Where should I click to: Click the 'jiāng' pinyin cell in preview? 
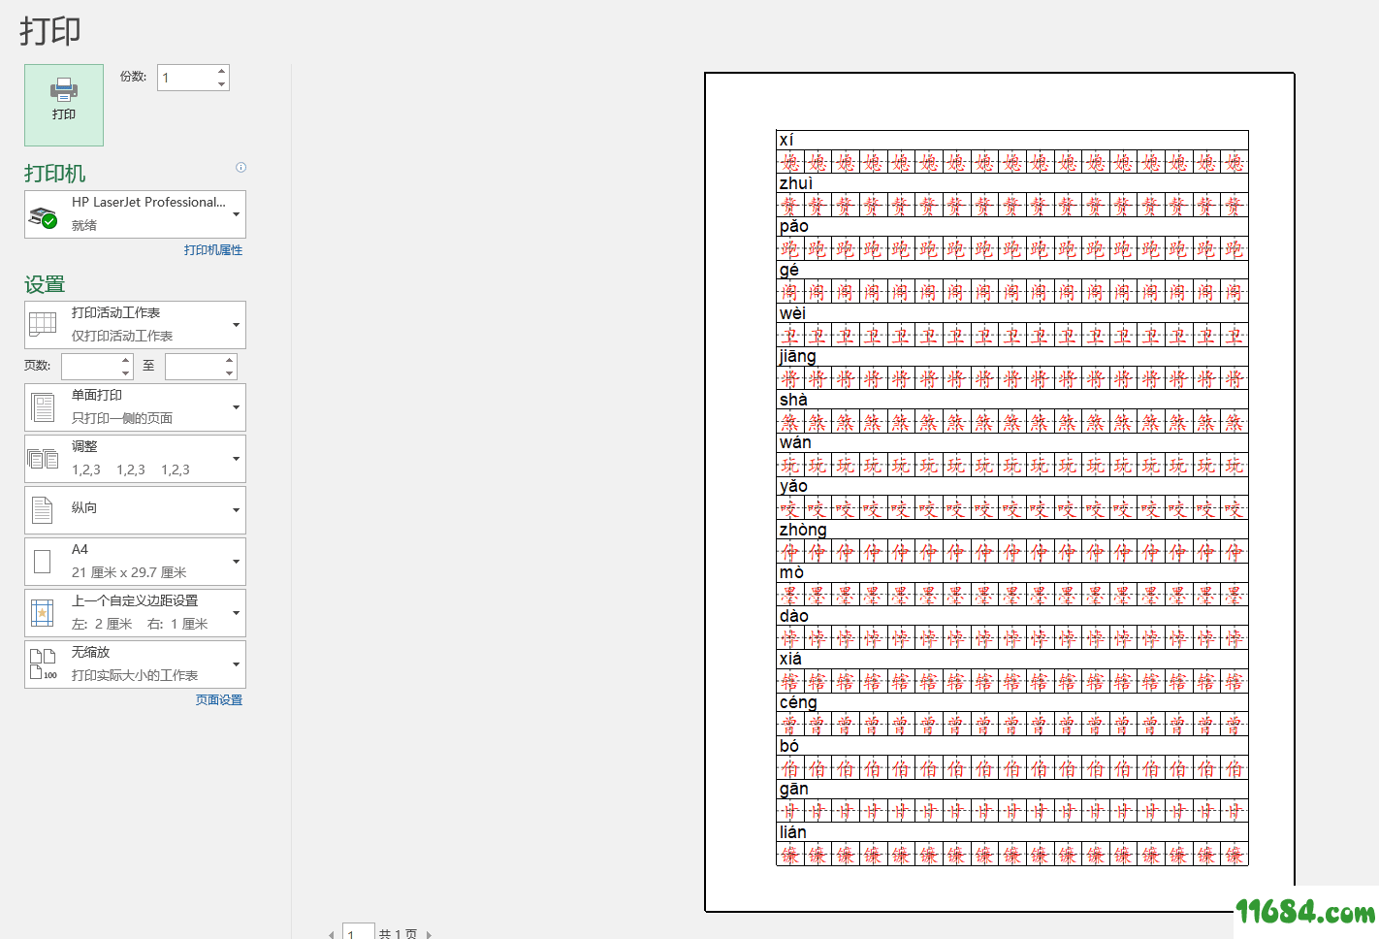[x=1012, y=356]
